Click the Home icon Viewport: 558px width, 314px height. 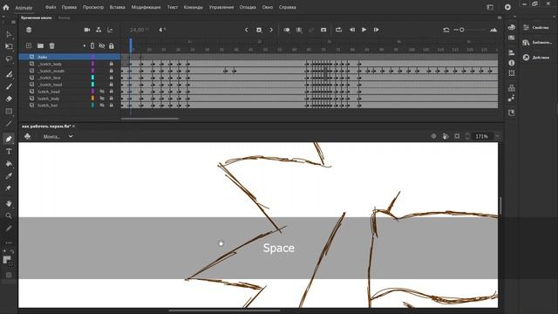pyautogui.click(x=6, y=7)
